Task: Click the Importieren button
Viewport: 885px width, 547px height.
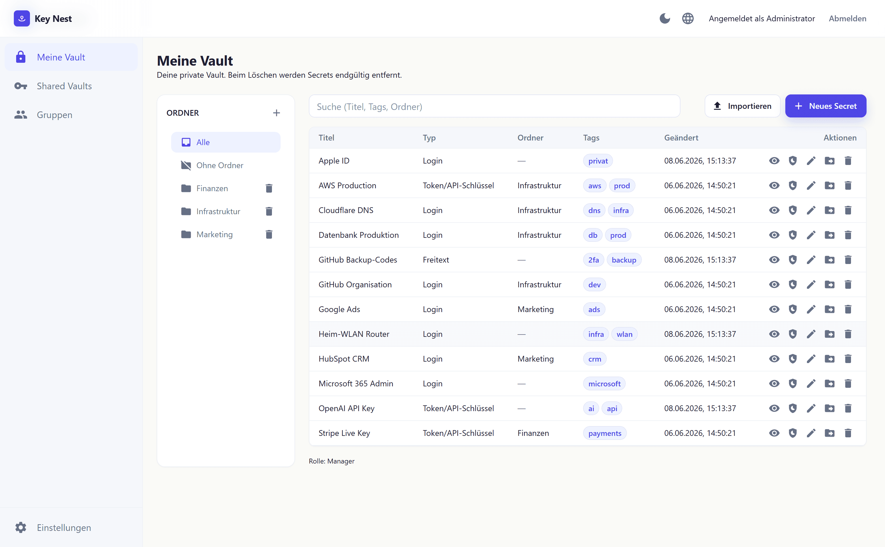Action: 742,106
